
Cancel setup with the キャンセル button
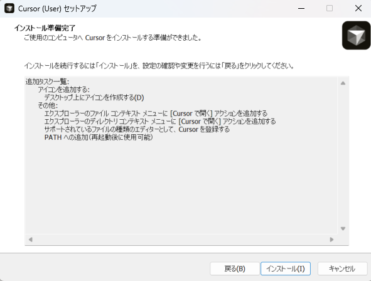(x=342, y=268)
